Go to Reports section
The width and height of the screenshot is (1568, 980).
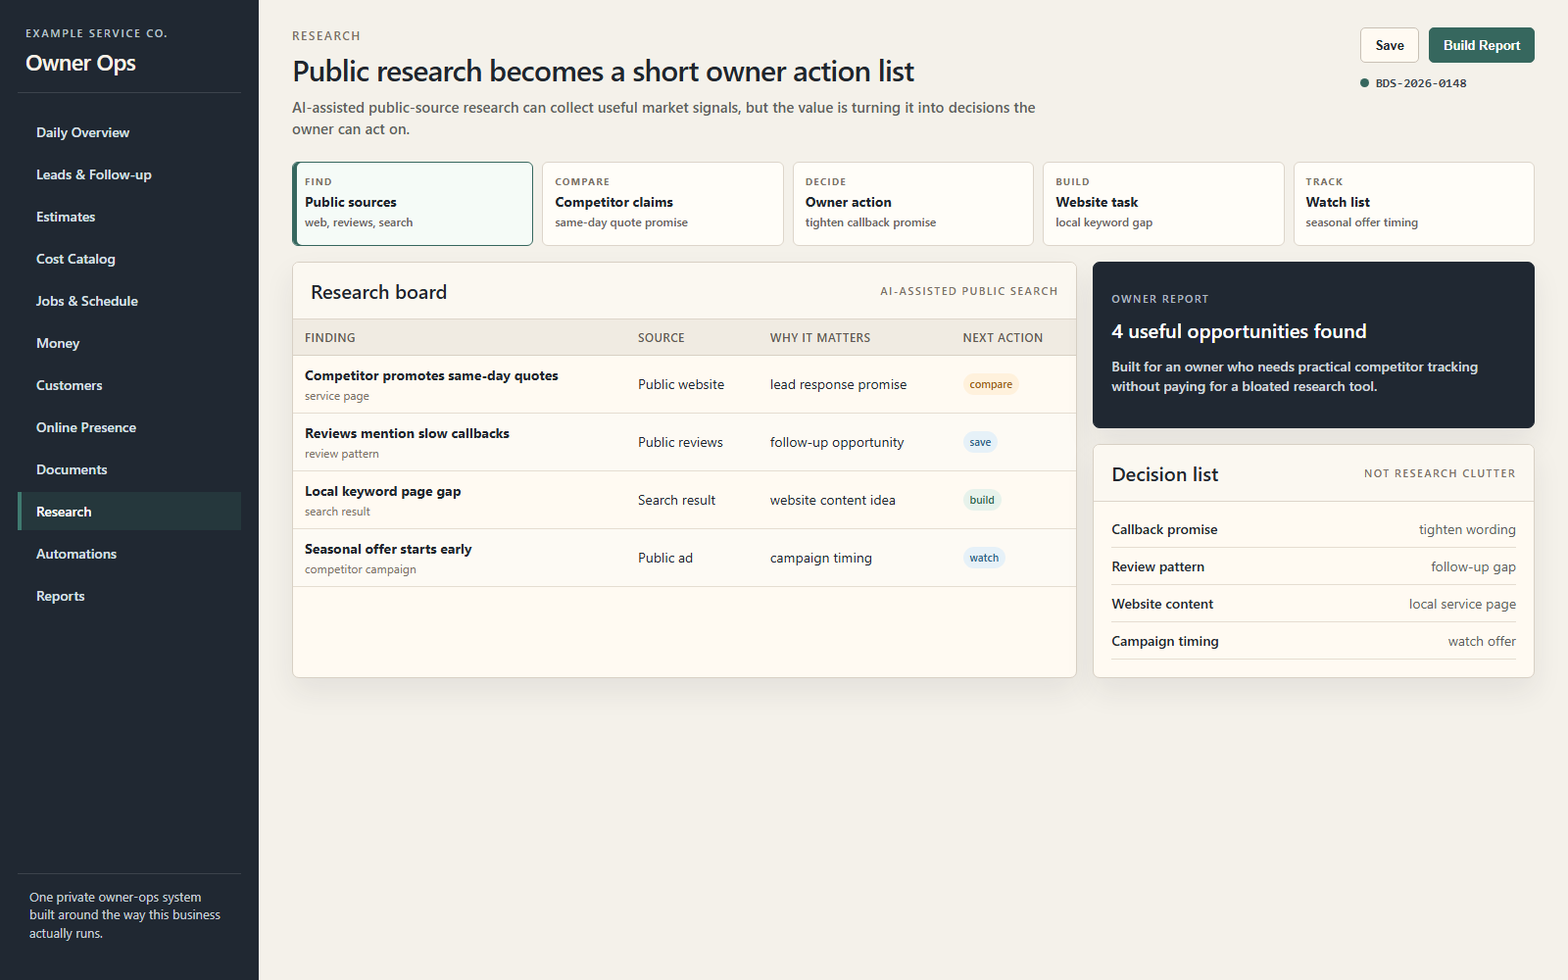(129, 596)
